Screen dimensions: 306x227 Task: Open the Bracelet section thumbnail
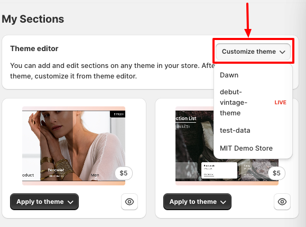(x=73, y=146)
